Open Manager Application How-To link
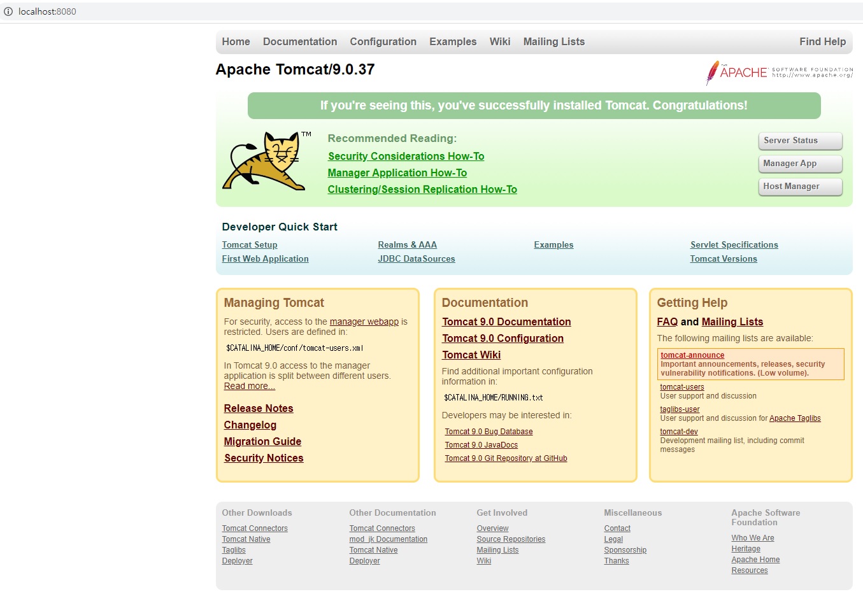863x594 pixels. click(x=397, y=173)
